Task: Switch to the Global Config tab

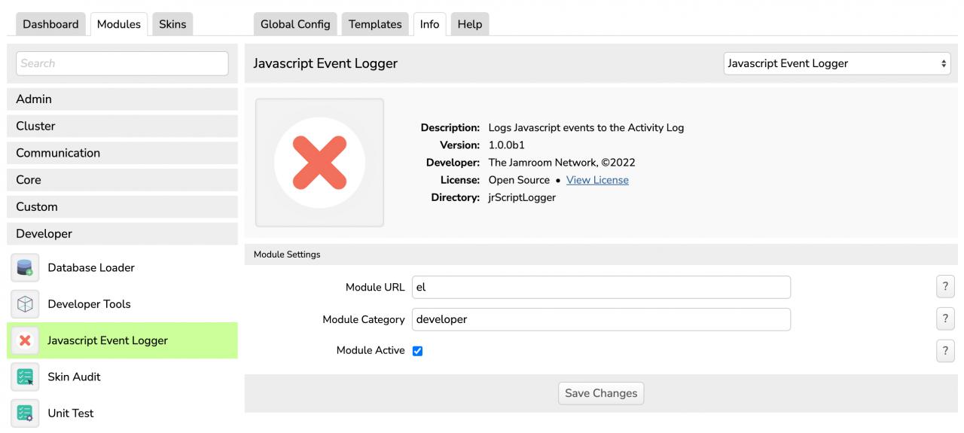Action: (295, 24)
